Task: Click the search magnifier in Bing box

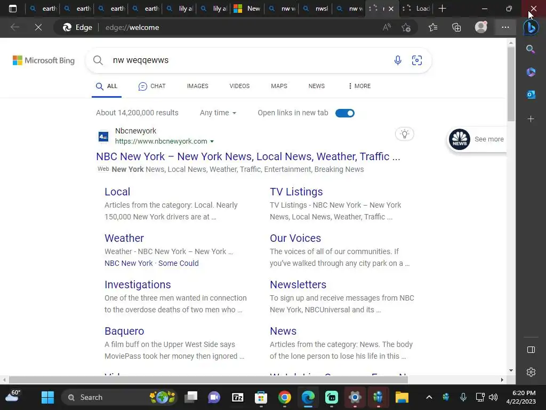Action: pos(98,60)
